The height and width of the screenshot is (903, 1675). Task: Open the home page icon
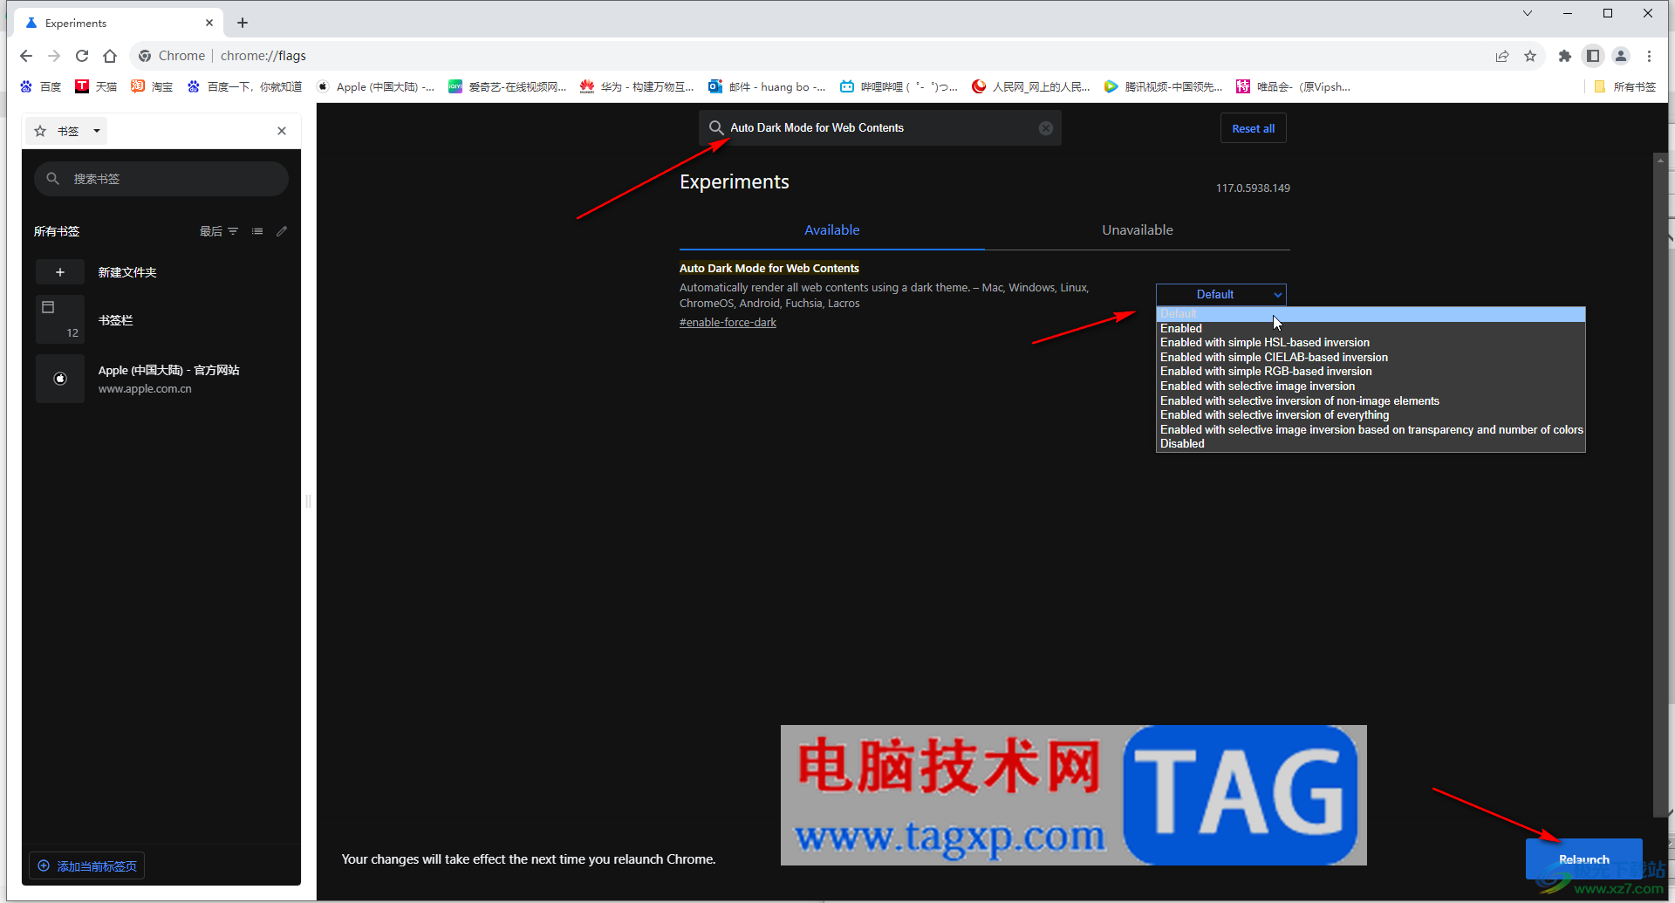110,56
